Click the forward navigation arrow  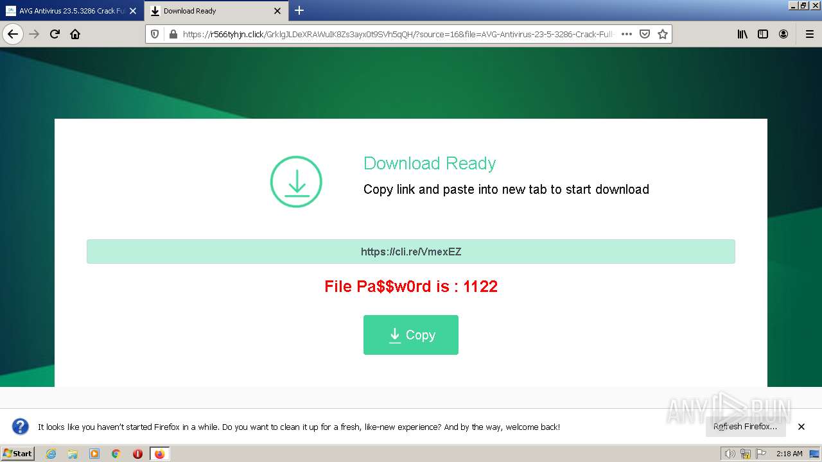34,34
